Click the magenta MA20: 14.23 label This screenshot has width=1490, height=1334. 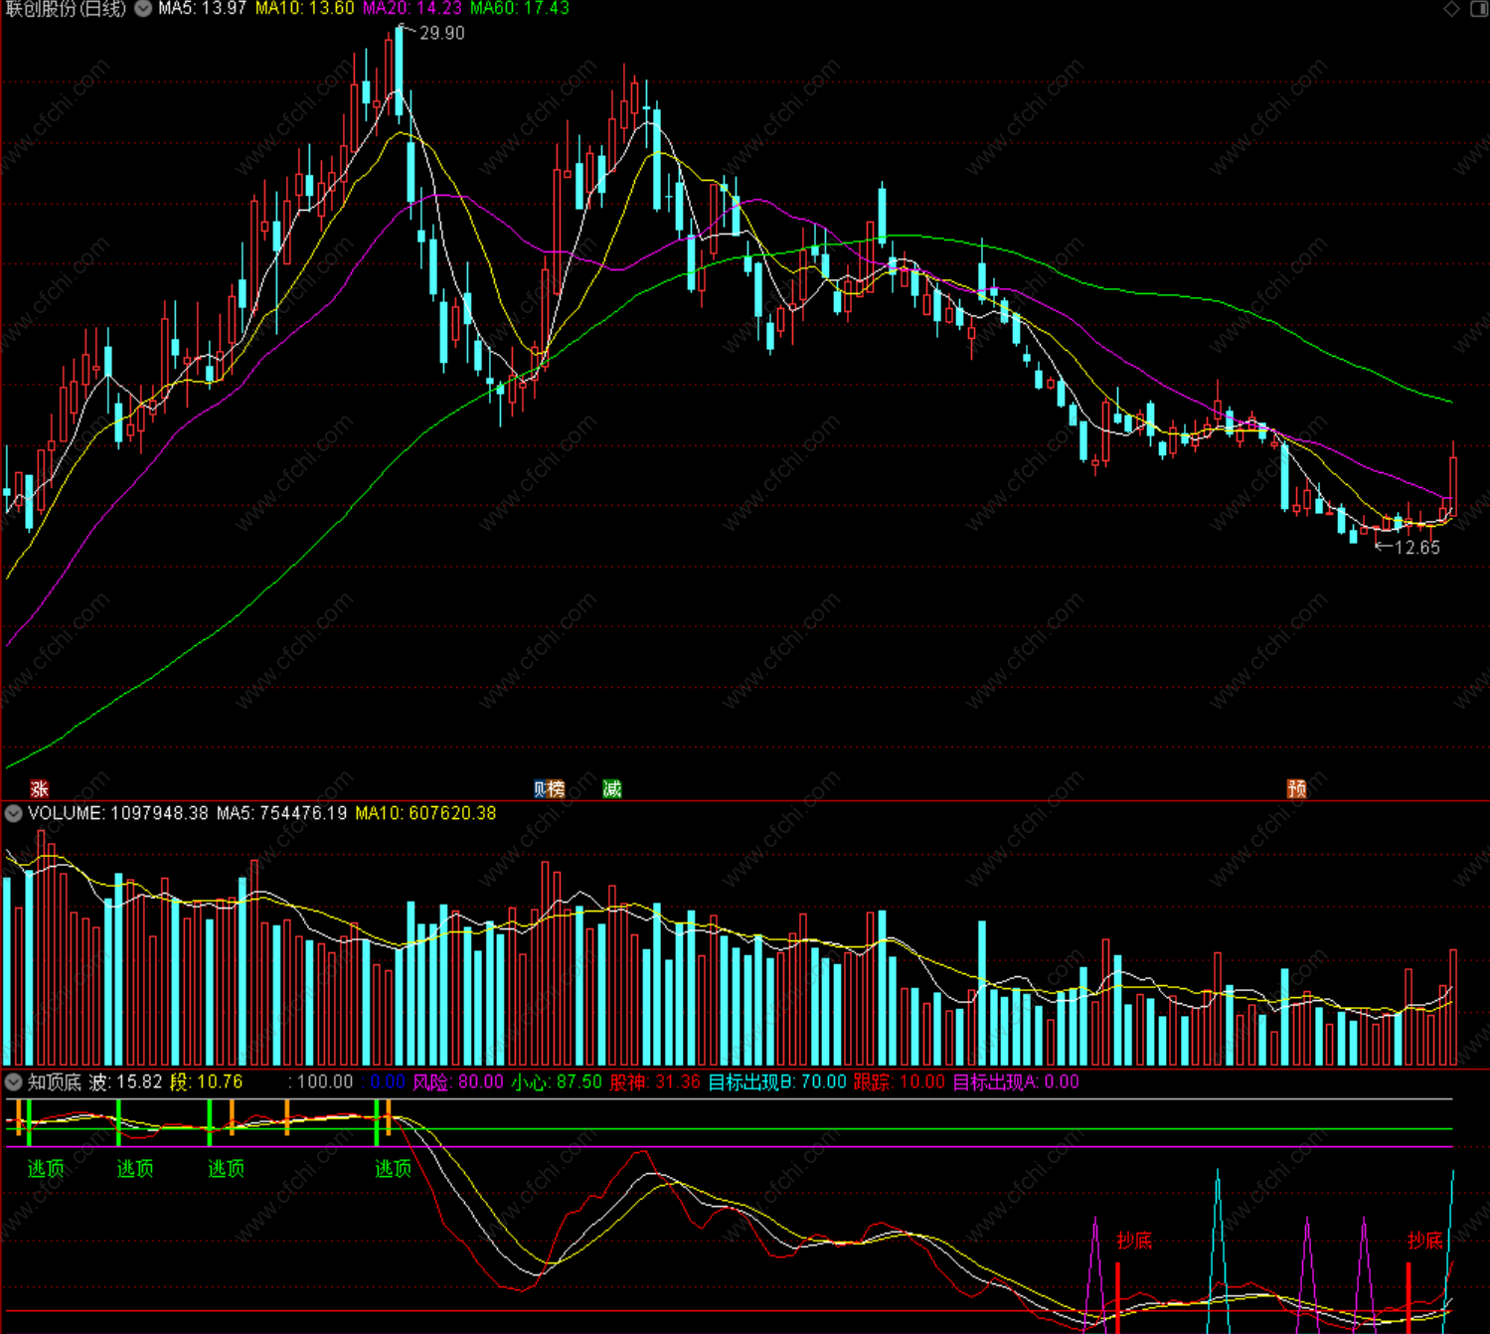click(x=413, y=8)
